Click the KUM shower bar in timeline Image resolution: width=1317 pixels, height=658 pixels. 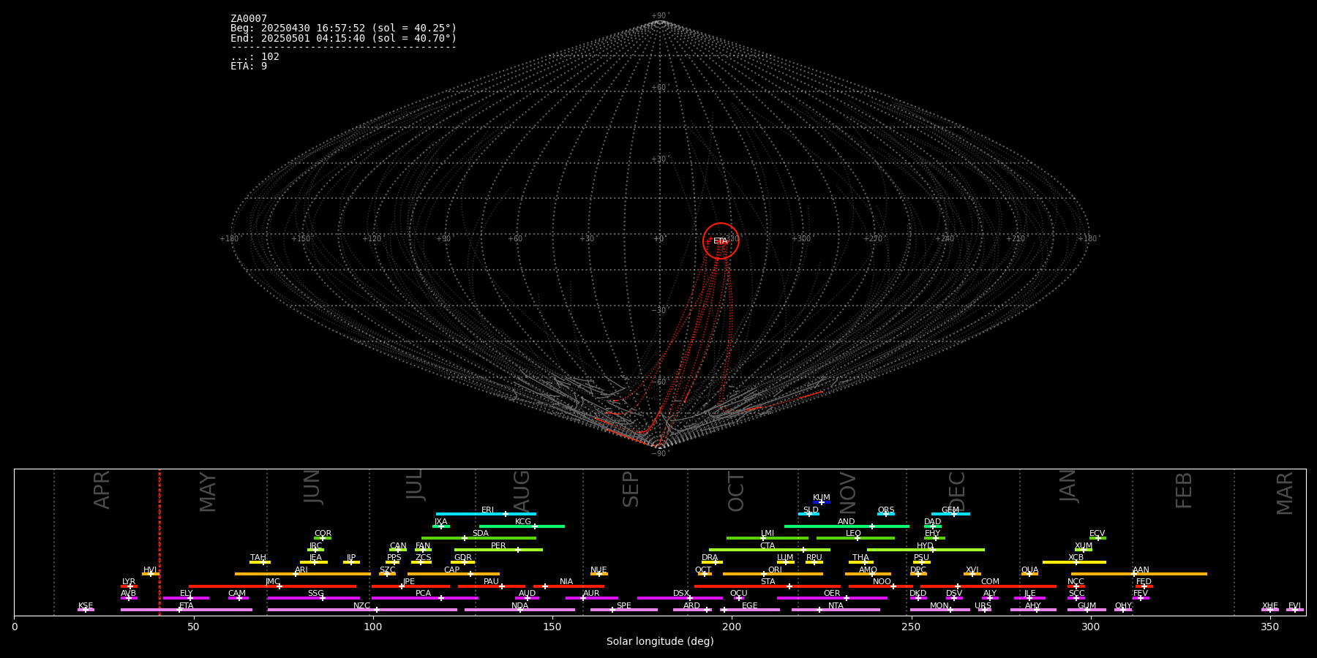(x=822, y=502)
